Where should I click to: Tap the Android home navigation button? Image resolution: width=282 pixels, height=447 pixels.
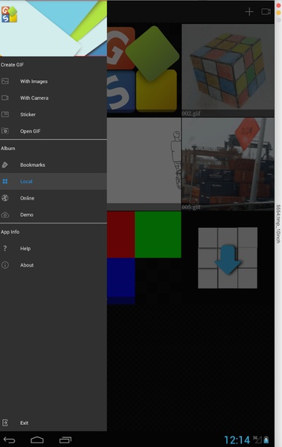37,440
